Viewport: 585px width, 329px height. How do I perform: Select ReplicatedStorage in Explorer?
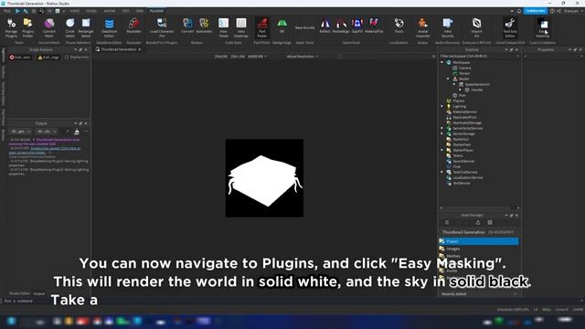[x=467, y=122]
